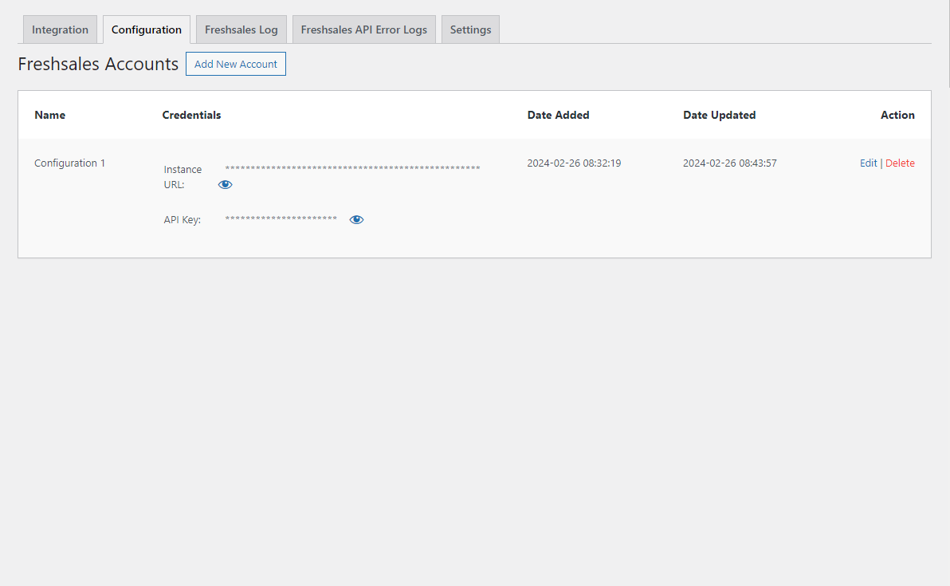Delete the Configuration 1 account

coord(900,163)
